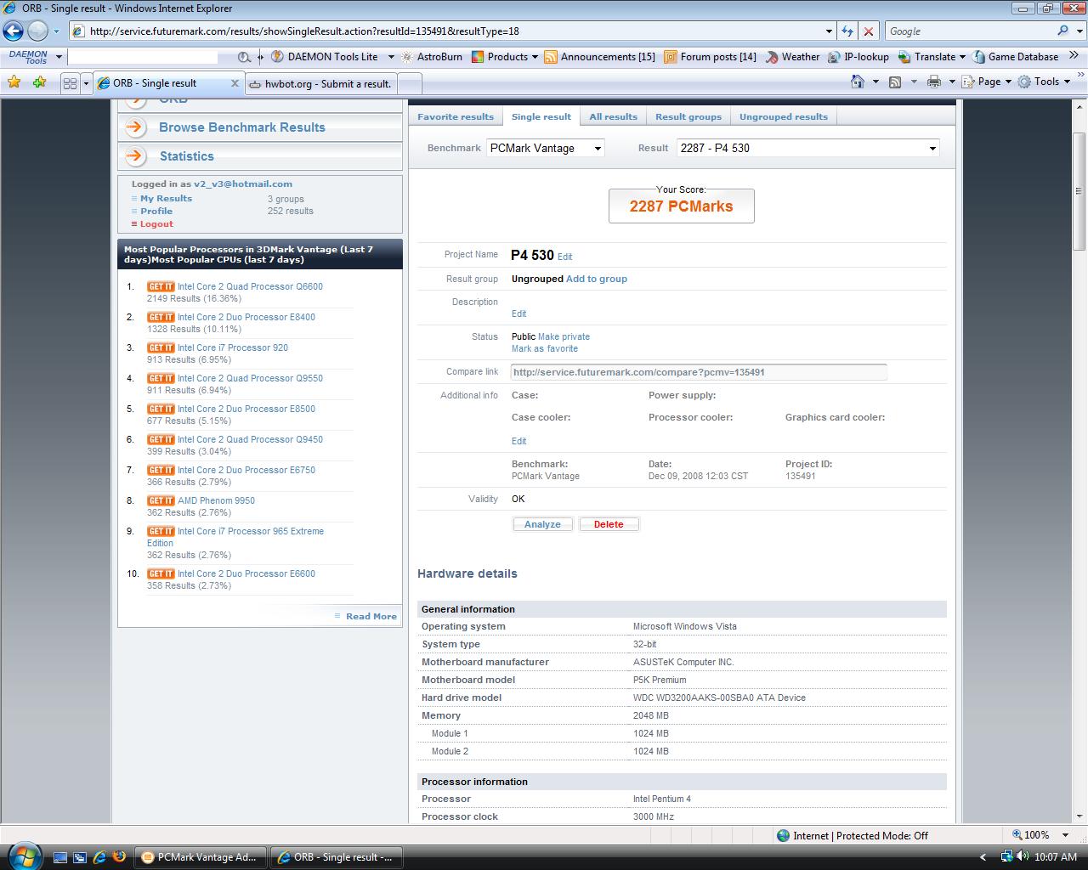Viewport: 1088px width, 870px height.
Task: Click the red Delete button
Action: [x=609, y=524]
